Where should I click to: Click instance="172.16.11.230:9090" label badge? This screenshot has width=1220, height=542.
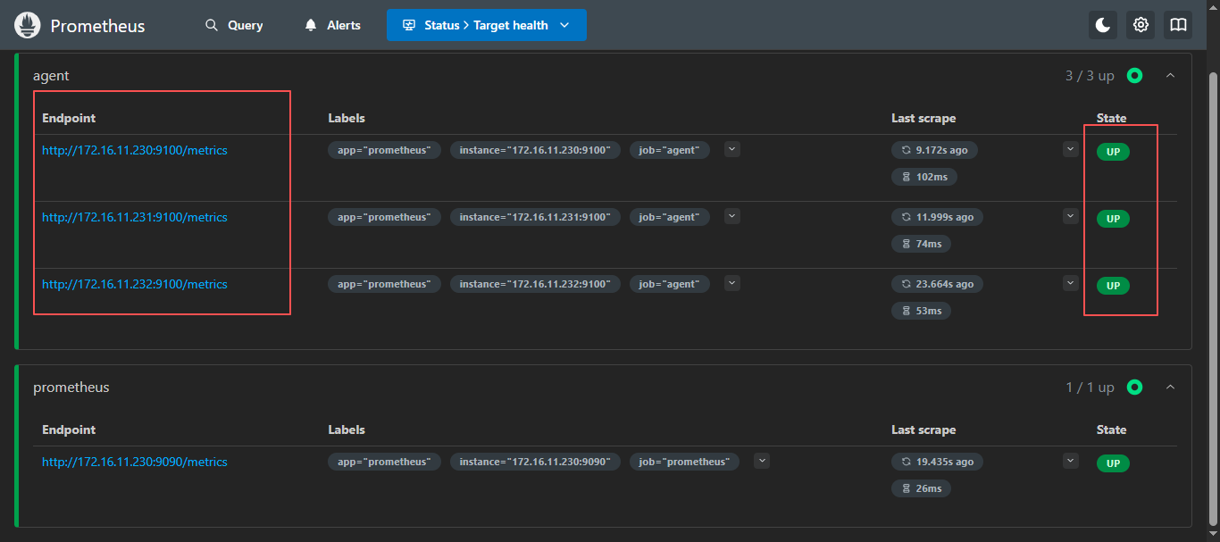pyautogui.click(x=535, y=462)
